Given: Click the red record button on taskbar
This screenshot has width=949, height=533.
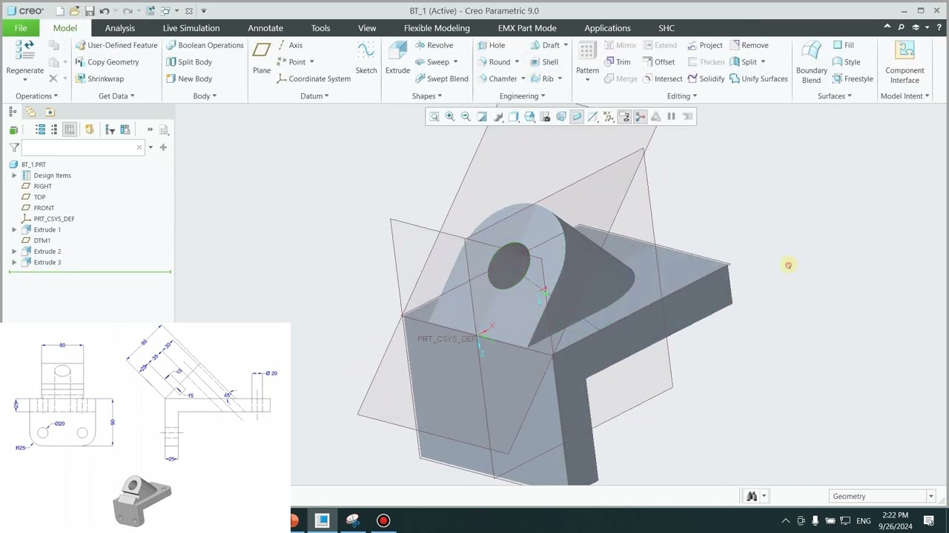Looking at the screenshot, I should coord(383,520).
